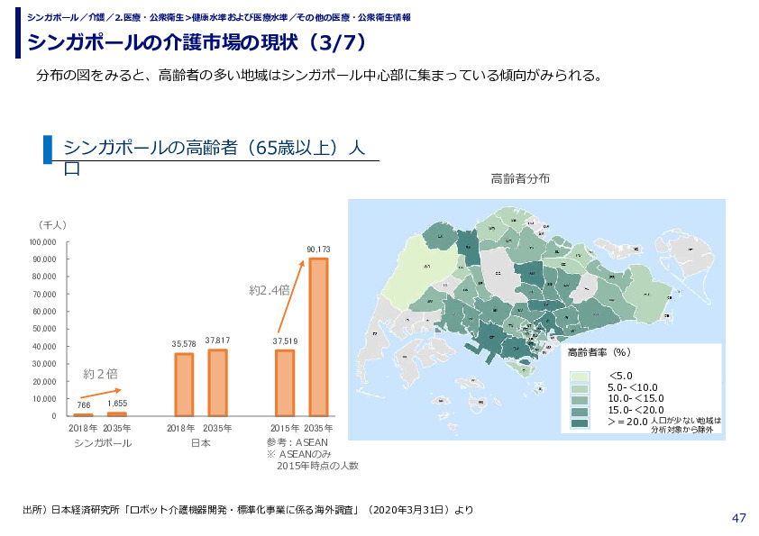Click the 2015年 label under the ASEAN bars
The width and height of the screenshot is (759, 536).
[x=285, y=429]
